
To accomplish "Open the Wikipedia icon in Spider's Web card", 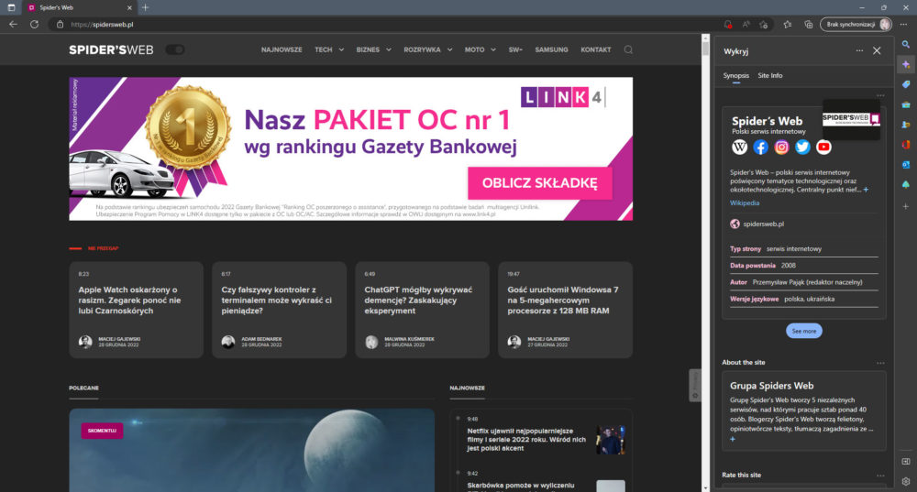I will coord(740,148).
